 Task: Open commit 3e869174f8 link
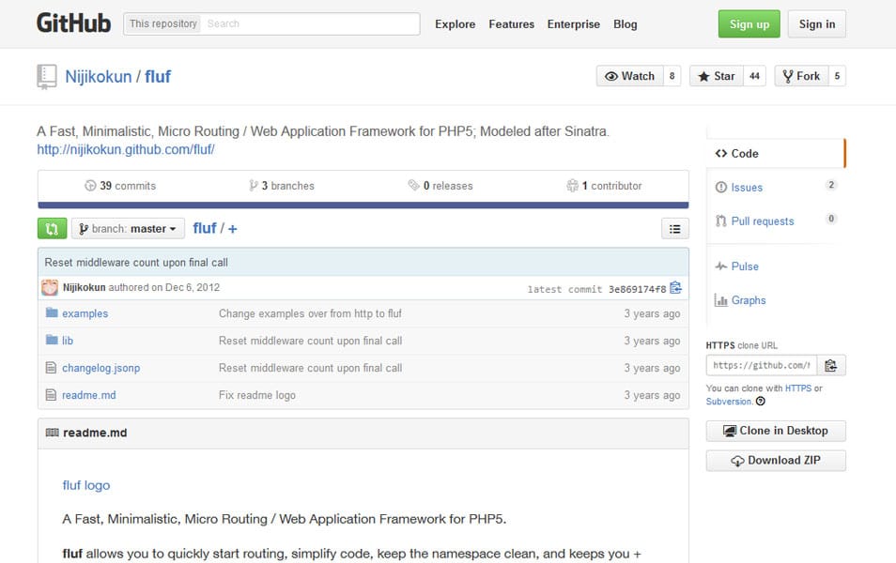tap(637, 289)
